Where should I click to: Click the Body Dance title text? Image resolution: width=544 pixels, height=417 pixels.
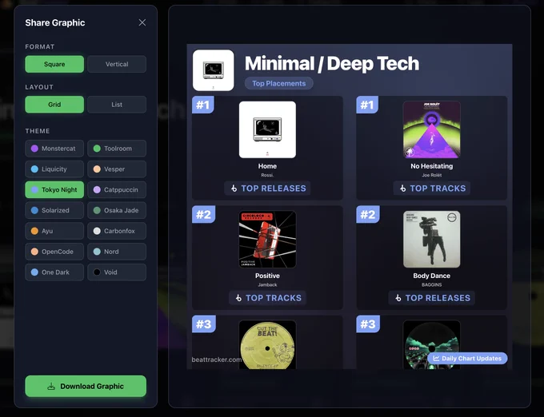pyautogui.click(x=431, y=276)
